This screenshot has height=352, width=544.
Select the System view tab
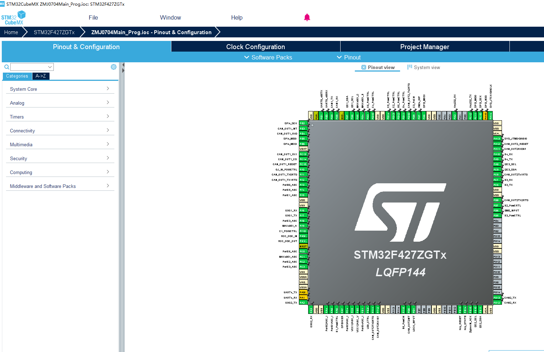(424, 67)
